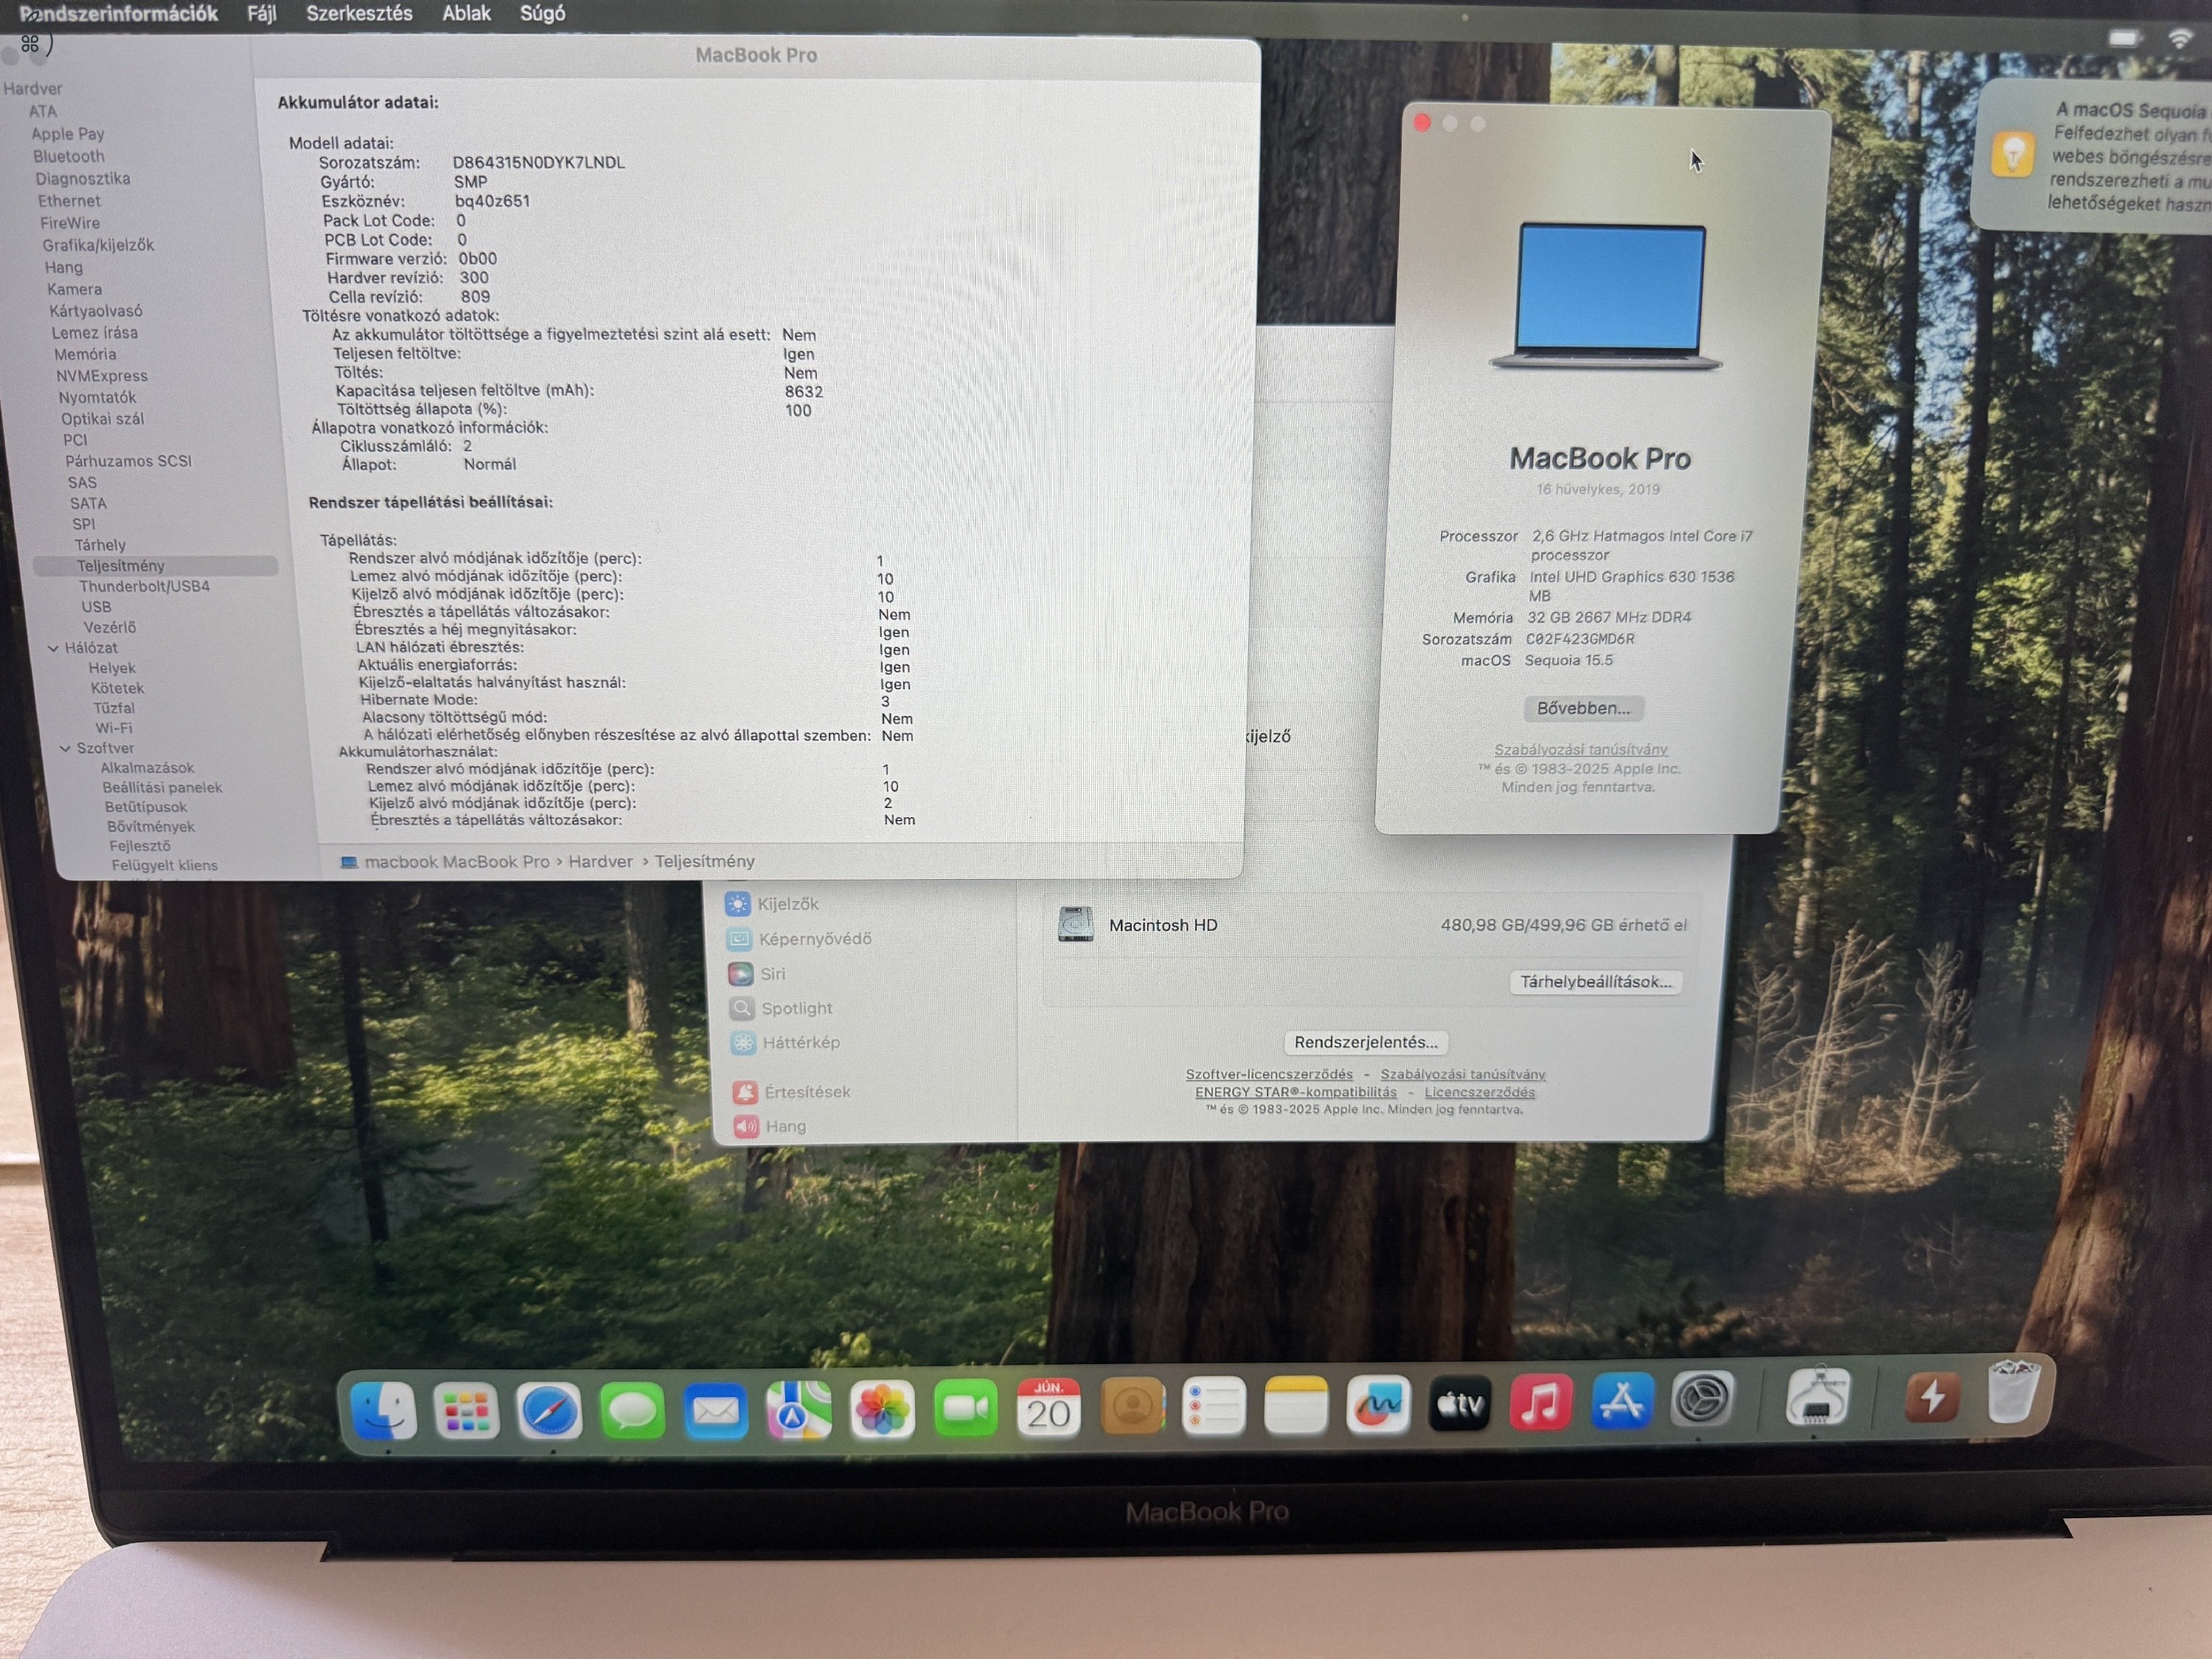Viewport: 2212px width, 1659px height.
Task: Launch Freeform from the Dock
Action: click(x=1377, y=1405)
